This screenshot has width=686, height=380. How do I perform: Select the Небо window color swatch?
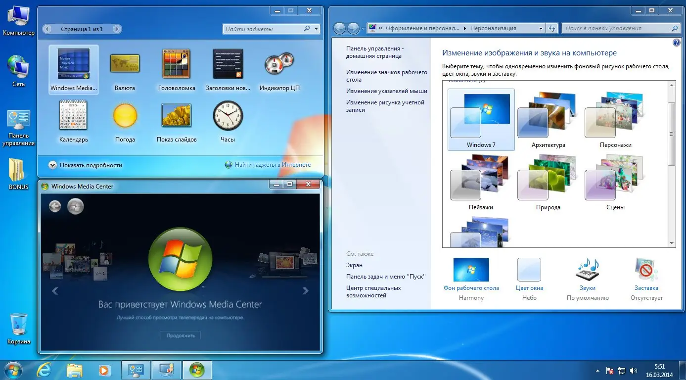(x=529, y=269)
